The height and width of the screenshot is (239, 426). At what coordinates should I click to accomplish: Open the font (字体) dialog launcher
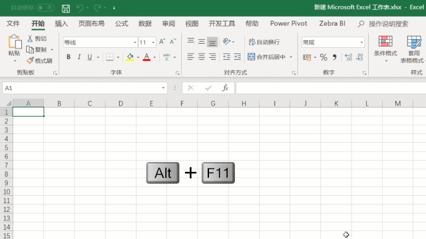tap(178, 73)
